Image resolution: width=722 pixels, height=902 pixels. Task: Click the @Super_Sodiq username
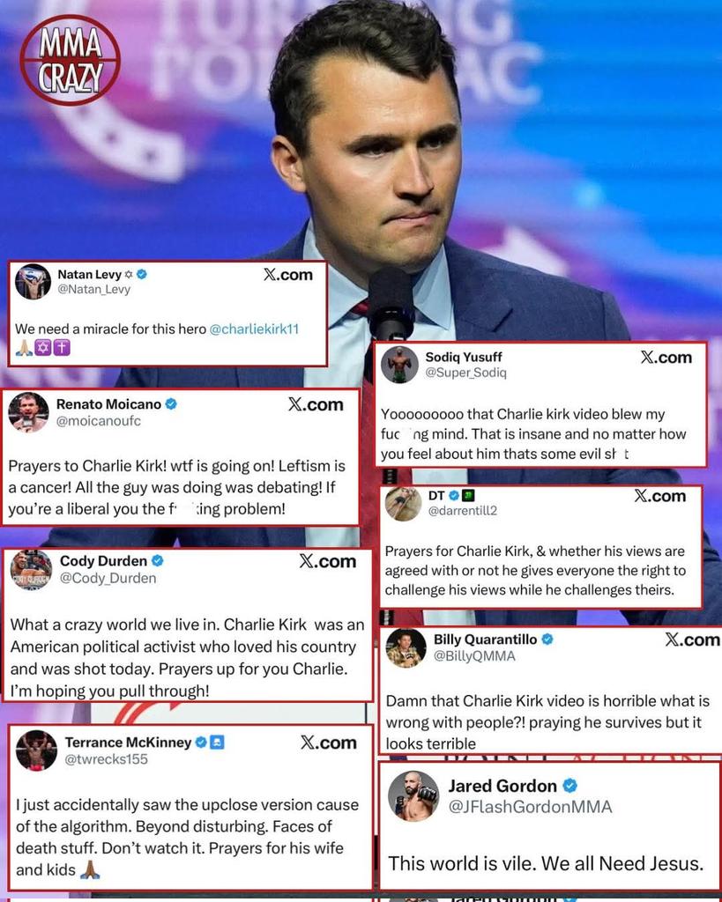(465, 373)
